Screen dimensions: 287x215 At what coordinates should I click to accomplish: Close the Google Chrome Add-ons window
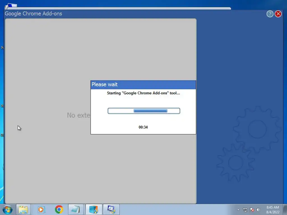tap(278, 14)
